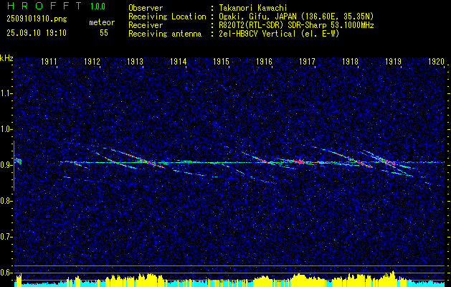Click the Receiving Location label
The image size is (451, 287).
167,17
